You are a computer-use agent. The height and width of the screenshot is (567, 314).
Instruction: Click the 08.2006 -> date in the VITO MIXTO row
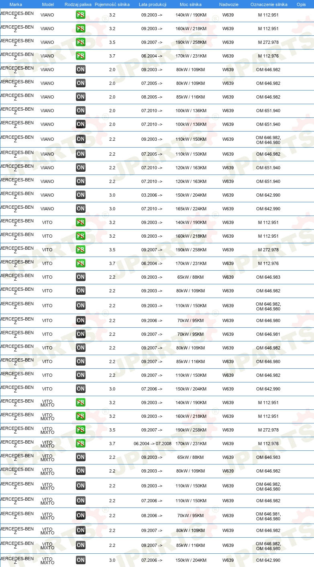152,516
